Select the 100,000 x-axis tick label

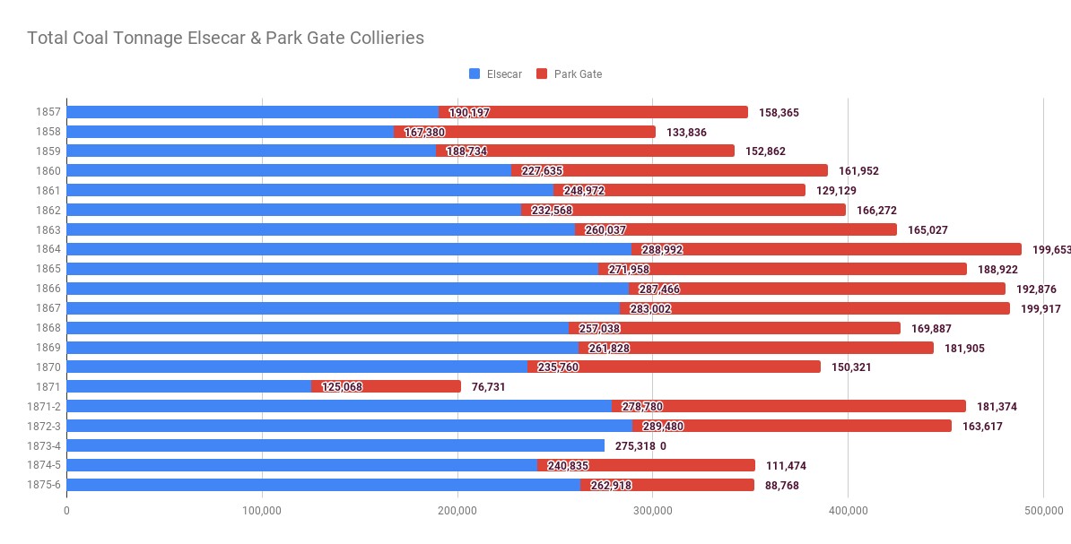[262, 511]
